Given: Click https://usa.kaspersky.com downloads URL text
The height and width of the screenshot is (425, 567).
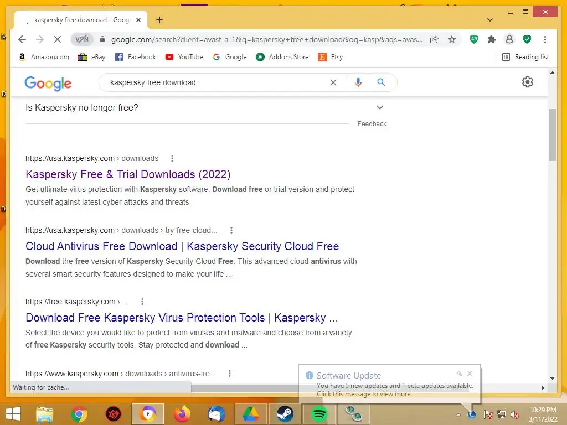Looking at the screenshot, I should (92, 158).
